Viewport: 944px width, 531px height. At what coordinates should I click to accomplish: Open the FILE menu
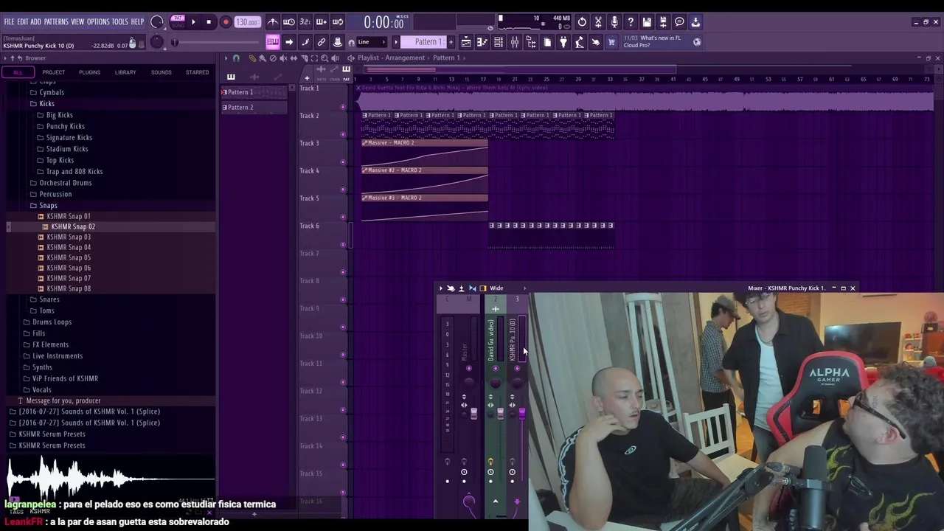9,22
